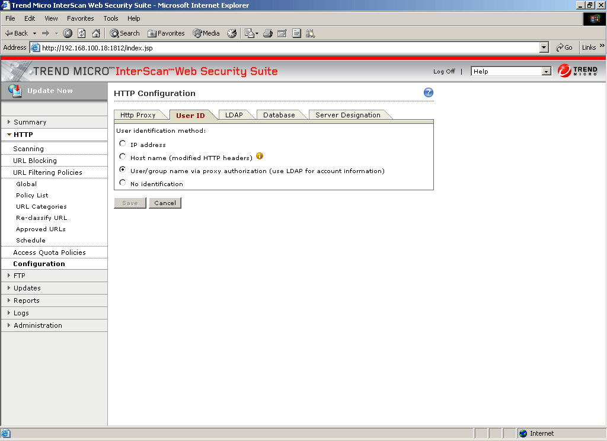Image resolution: width=607 pixels, height=441 pixels.
Task: Expand the Reports menu in sidebar
Action: (26, 301)
